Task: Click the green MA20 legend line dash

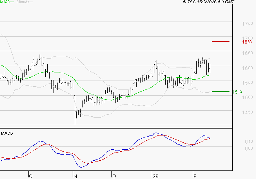Action: [x=13, y=2]
